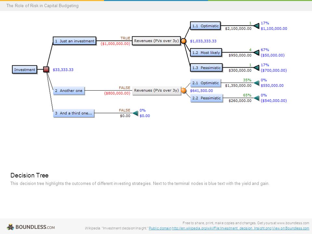Select the 2.1 Optimistic node
Image resolution: width=312 pixels, height=234 pixels.
pyautogui.click(x=205, y=83)
